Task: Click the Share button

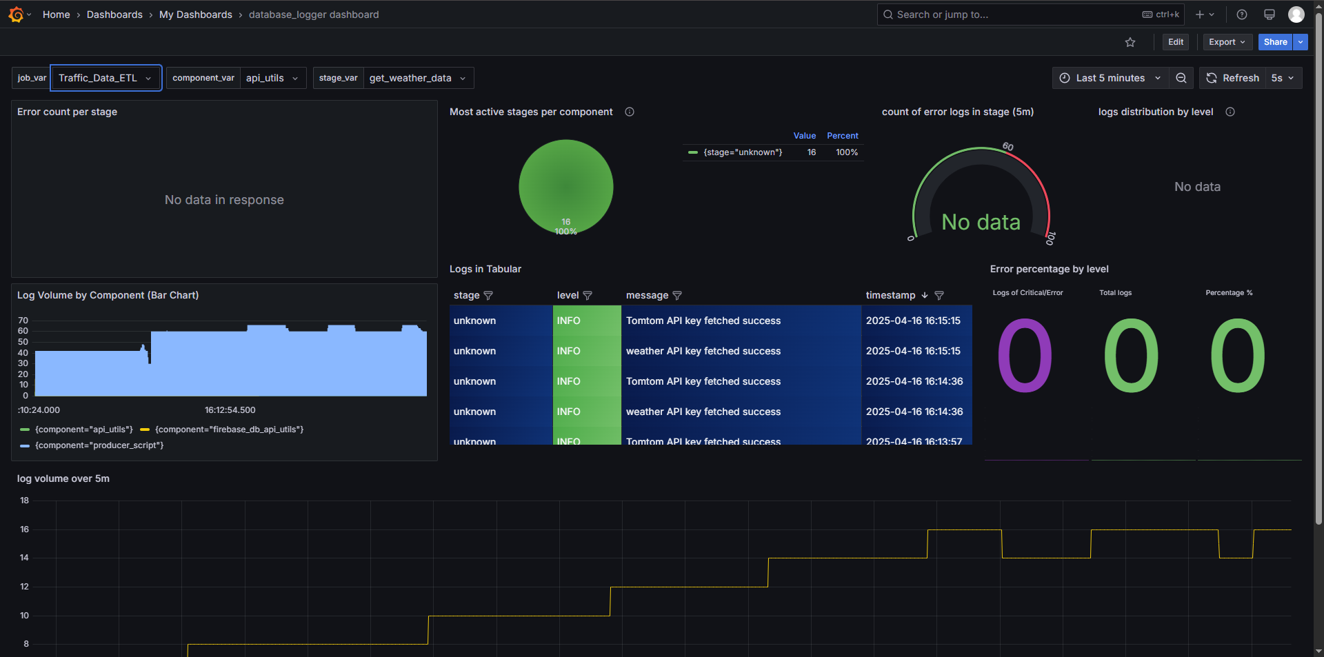Action: [1274, 42]
